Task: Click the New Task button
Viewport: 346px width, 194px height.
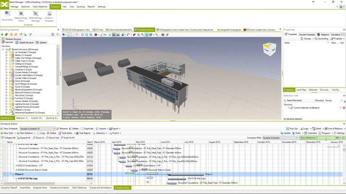Action: pos(7,133)
